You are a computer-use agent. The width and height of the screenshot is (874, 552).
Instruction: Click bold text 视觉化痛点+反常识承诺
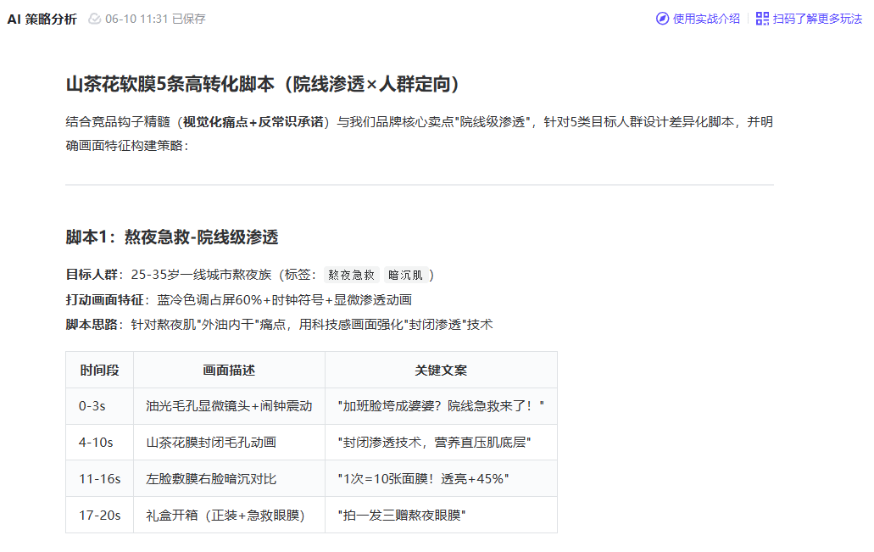coord(255,121)
